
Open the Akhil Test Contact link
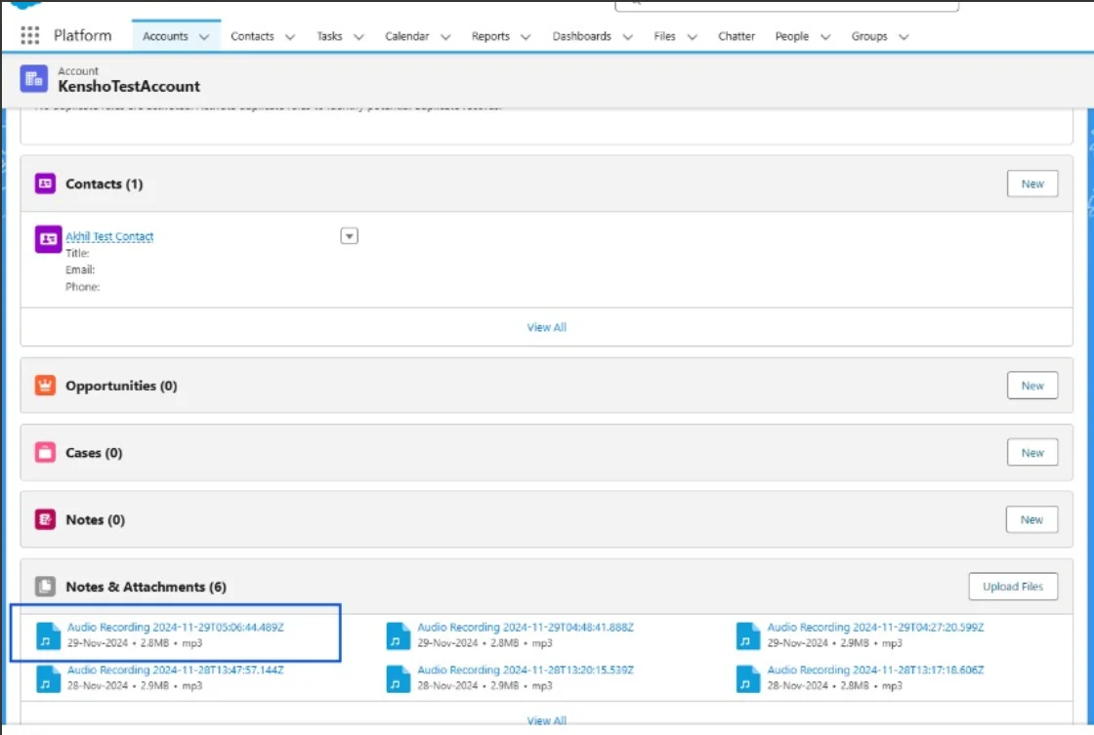click(x=109, y=236)
